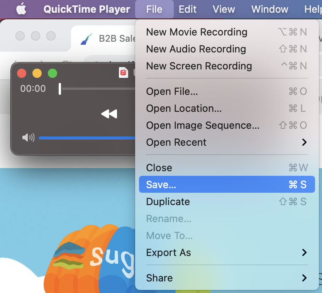Click the playback progress scrubber handle
The height and width of the screenshot is (293, 322).
point(60,89)
